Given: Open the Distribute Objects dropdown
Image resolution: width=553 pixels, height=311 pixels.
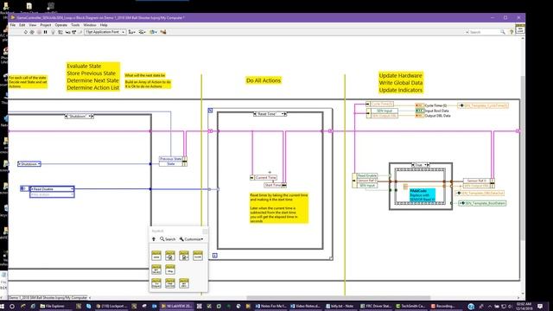Looking at the screenshot, I should (x=142, y=32).
